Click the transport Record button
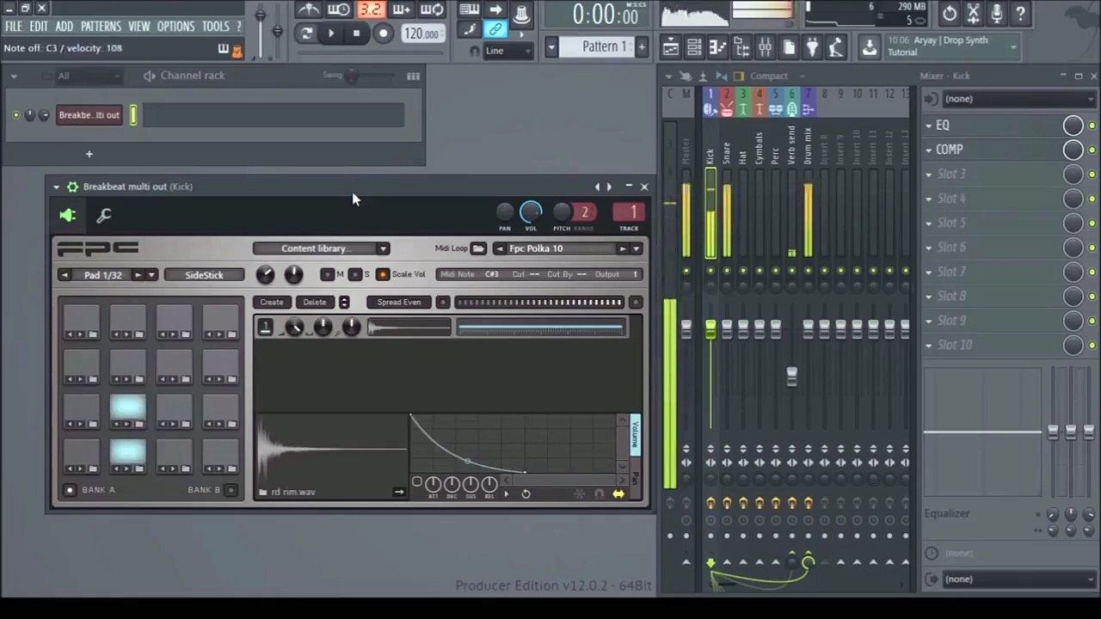The height and width of the screenshot is (619, 1101). (x=383, y=34)
